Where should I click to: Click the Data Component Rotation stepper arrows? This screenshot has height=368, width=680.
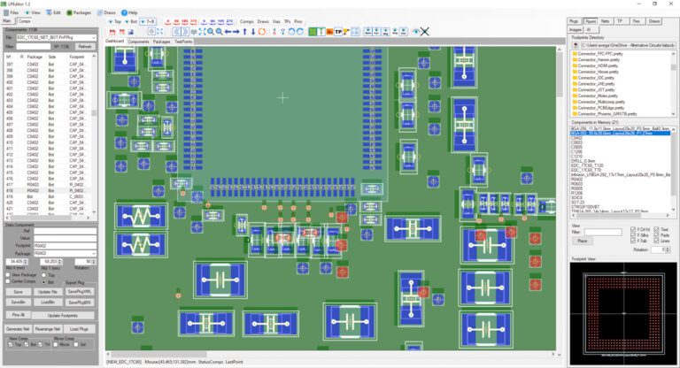(94, 262)
